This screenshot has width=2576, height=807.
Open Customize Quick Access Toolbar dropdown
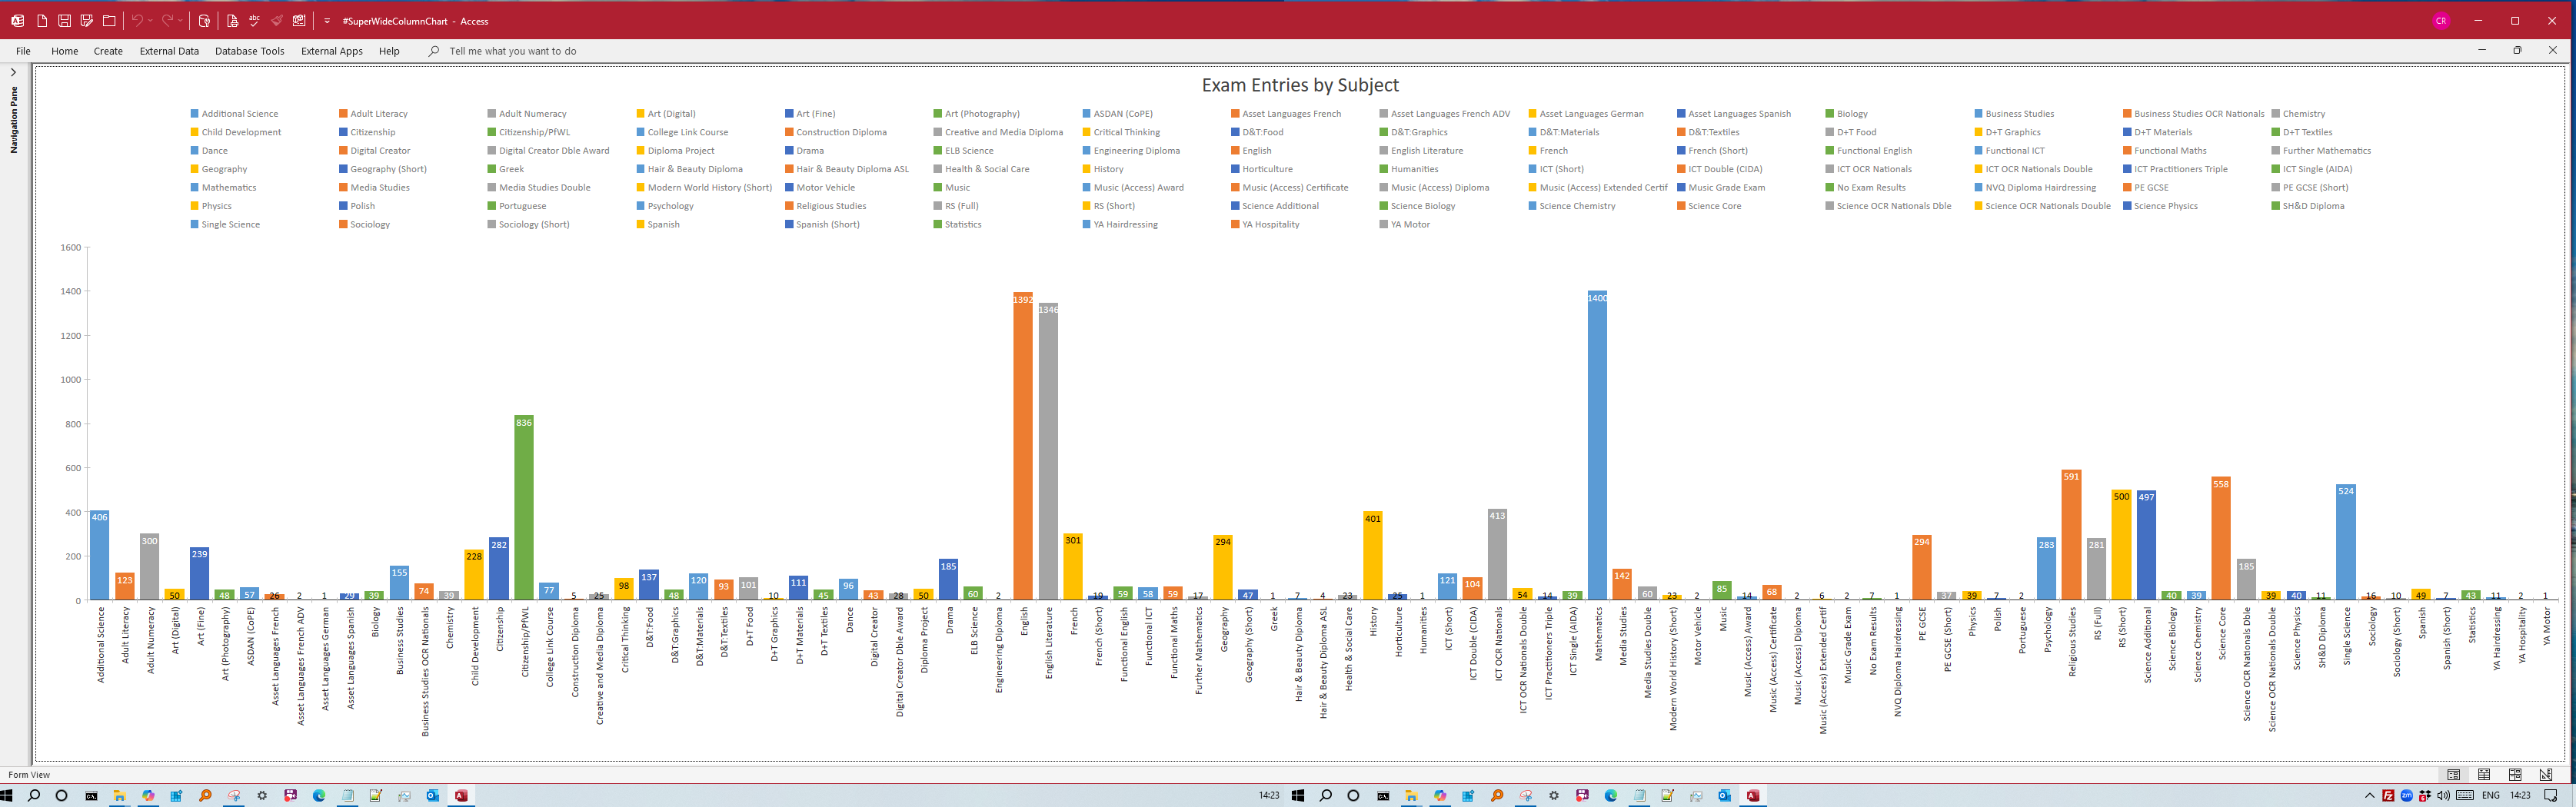click(327, 20)
